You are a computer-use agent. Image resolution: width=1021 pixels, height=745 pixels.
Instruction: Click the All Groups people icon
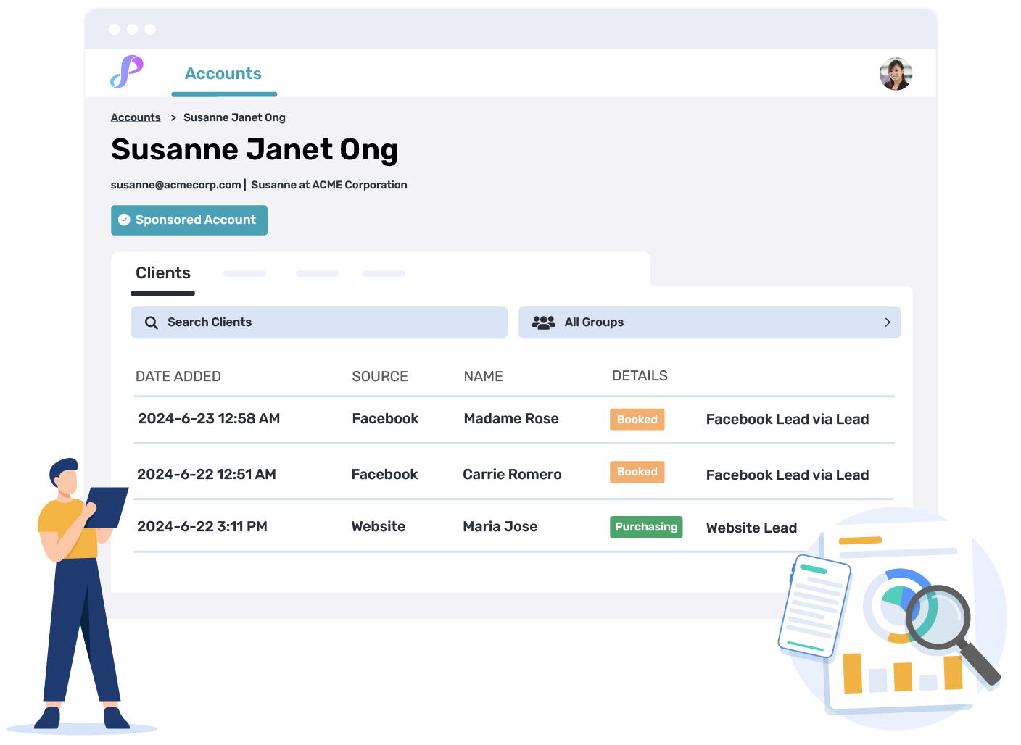[543, 322]
